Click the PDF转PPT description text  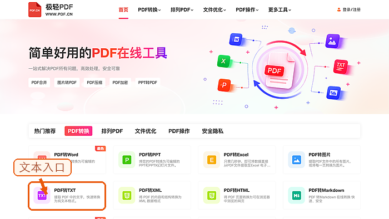tap(159, 164)
